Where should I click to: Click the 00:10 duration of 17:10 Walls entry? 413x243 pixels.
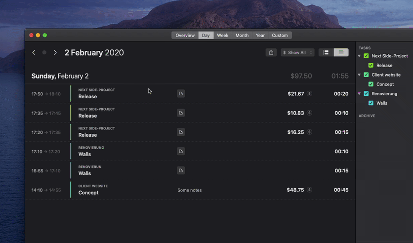pos(341,152)
